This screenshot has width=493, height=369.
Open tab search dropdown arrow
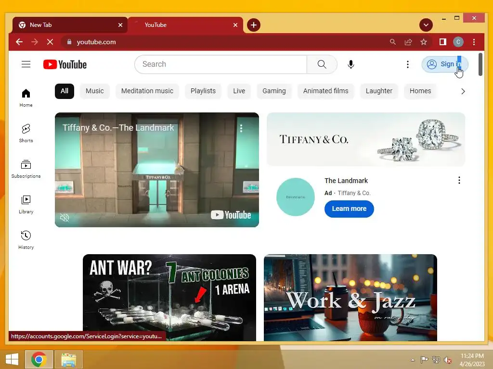click(x=426, y=25)
